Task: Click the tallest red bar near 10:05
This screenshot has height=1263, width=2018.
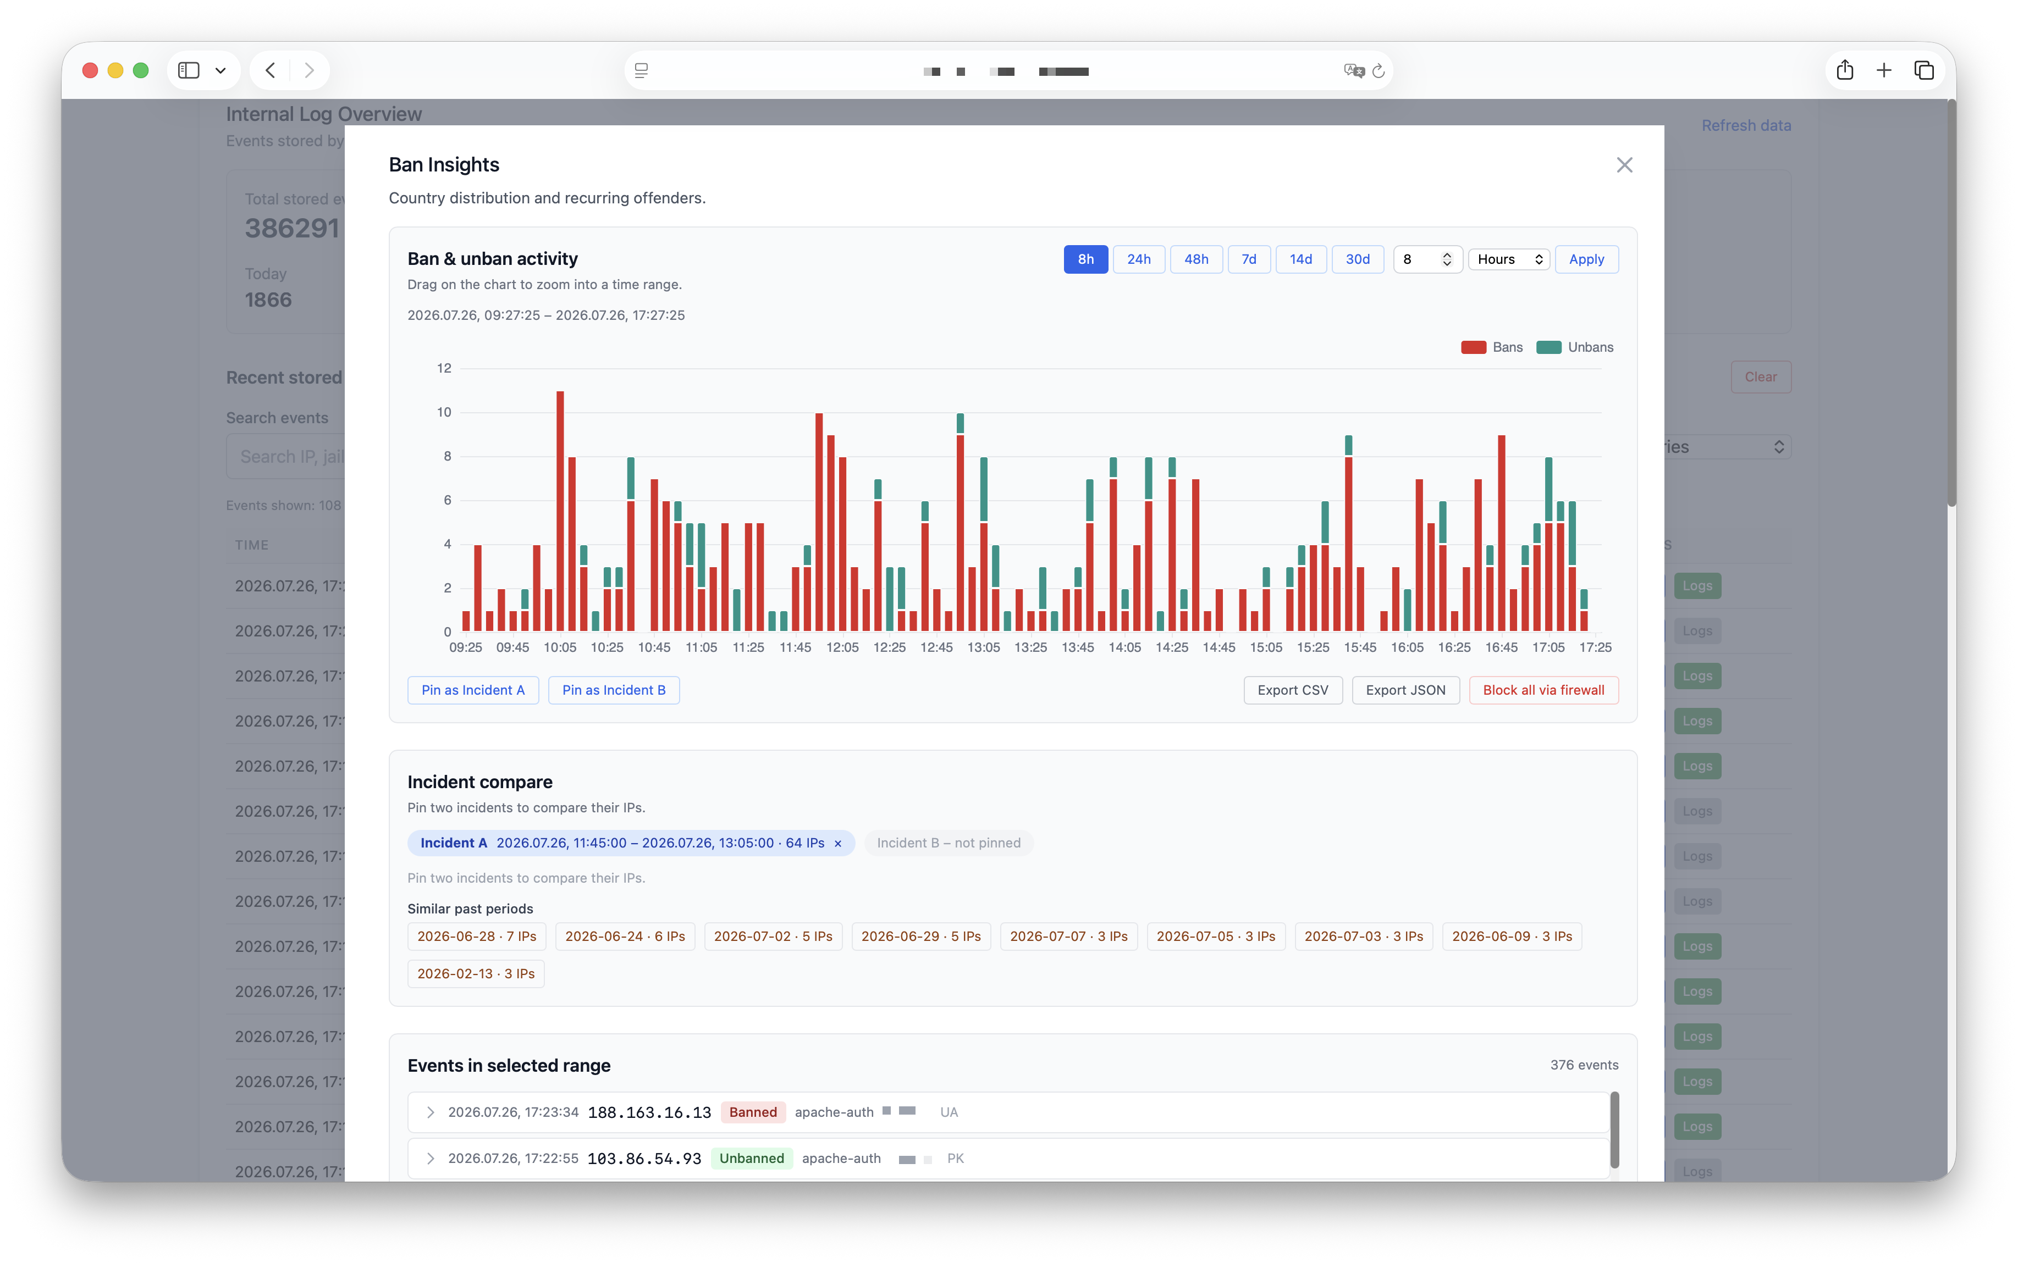Action: click(x=560, y=511)
